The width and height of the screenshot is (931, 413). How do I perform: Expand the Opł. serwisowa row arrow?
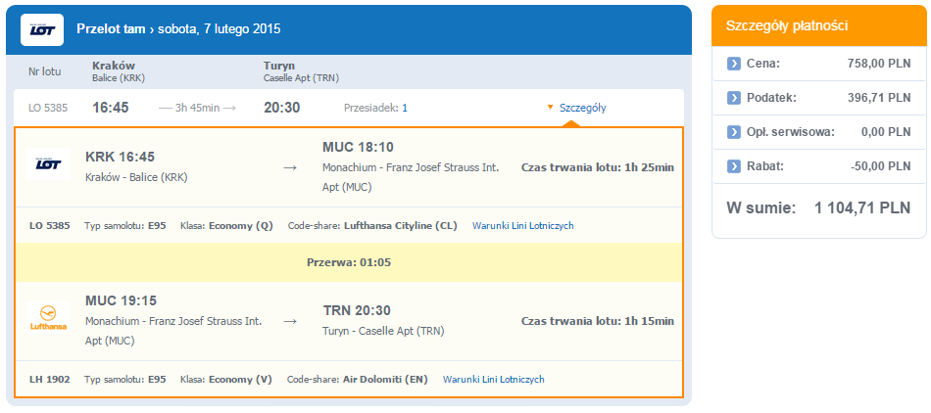(734, 132)
